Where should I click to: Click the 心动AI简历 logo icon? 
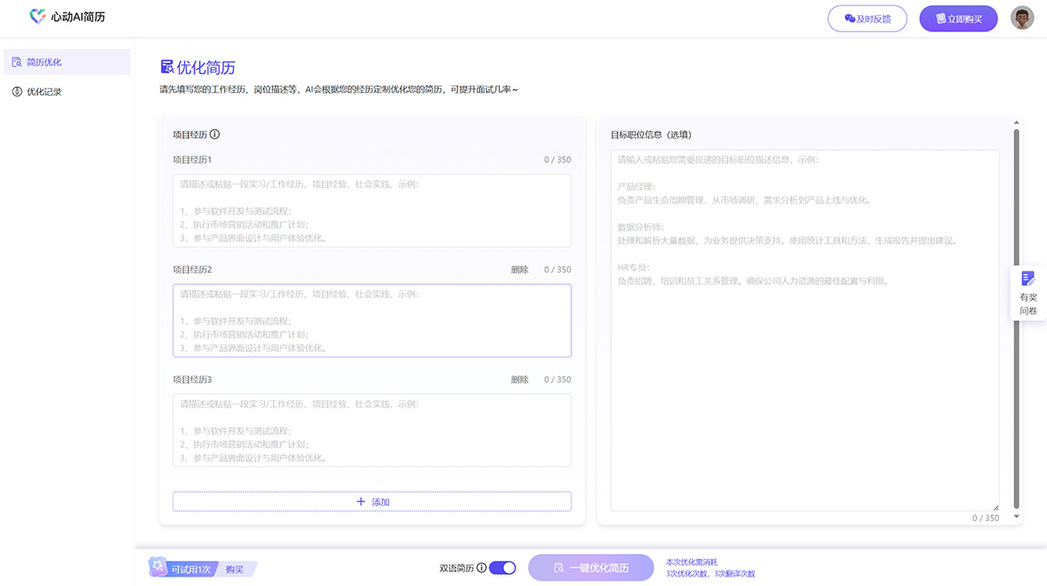(37, 17)
